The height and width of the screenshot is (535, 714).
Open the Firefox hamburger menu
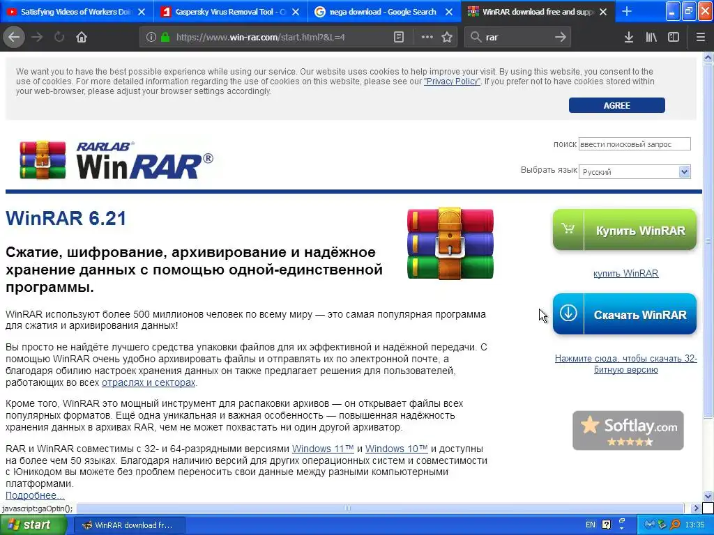[701, 38]
